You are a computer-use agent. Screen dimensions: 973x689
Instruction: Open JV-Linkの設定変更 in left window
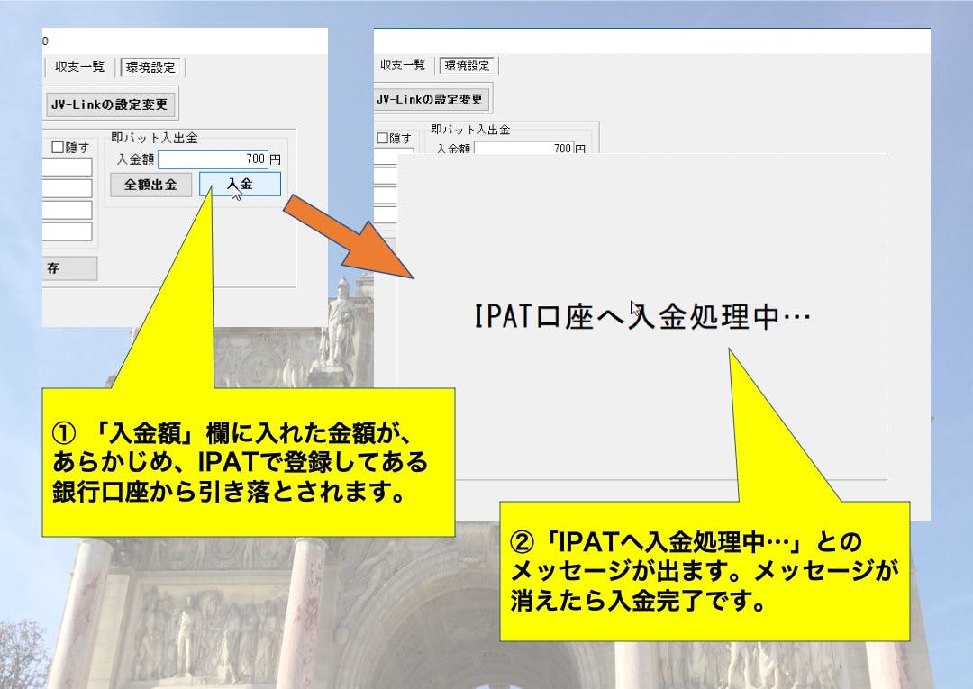coord(110,104)
